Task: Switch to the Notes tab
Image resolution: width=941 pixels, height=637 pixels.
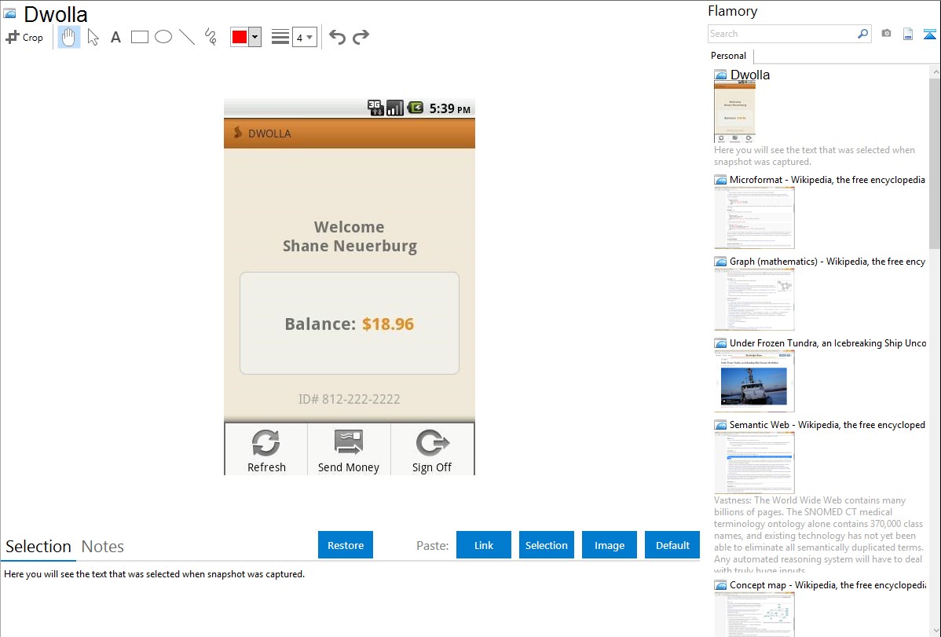Action: 103,547
